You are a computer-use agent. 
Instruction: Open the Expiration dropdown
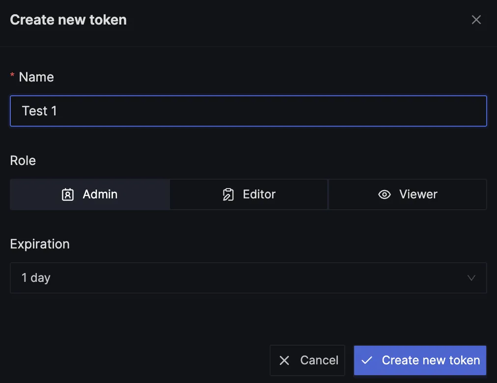tap(248, 278)
